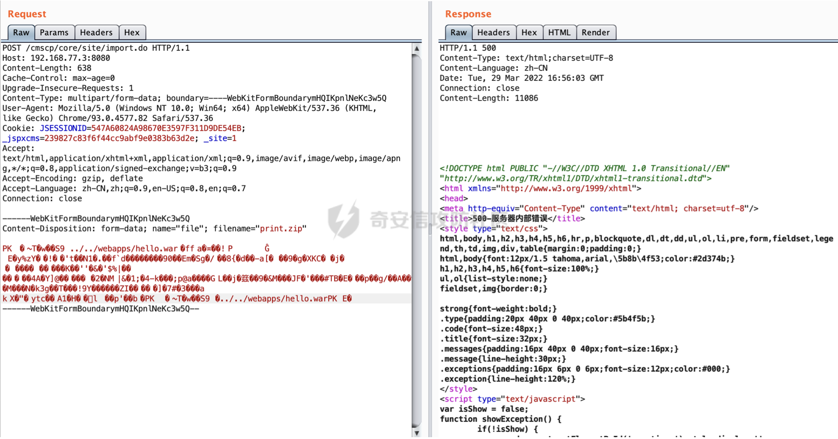Click the request Connection: close line
The width and height of the screenshot is (838, 439).
click(x=42, y=199)
